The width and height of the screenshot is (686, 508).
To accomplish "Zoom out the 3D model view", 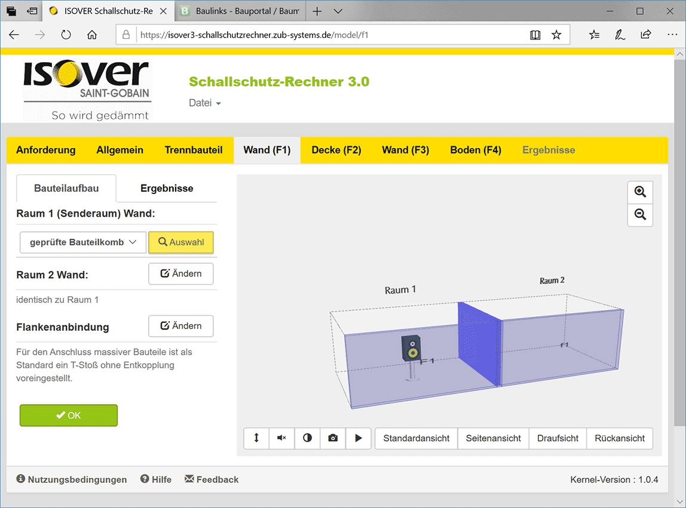I will coord(640,215).
